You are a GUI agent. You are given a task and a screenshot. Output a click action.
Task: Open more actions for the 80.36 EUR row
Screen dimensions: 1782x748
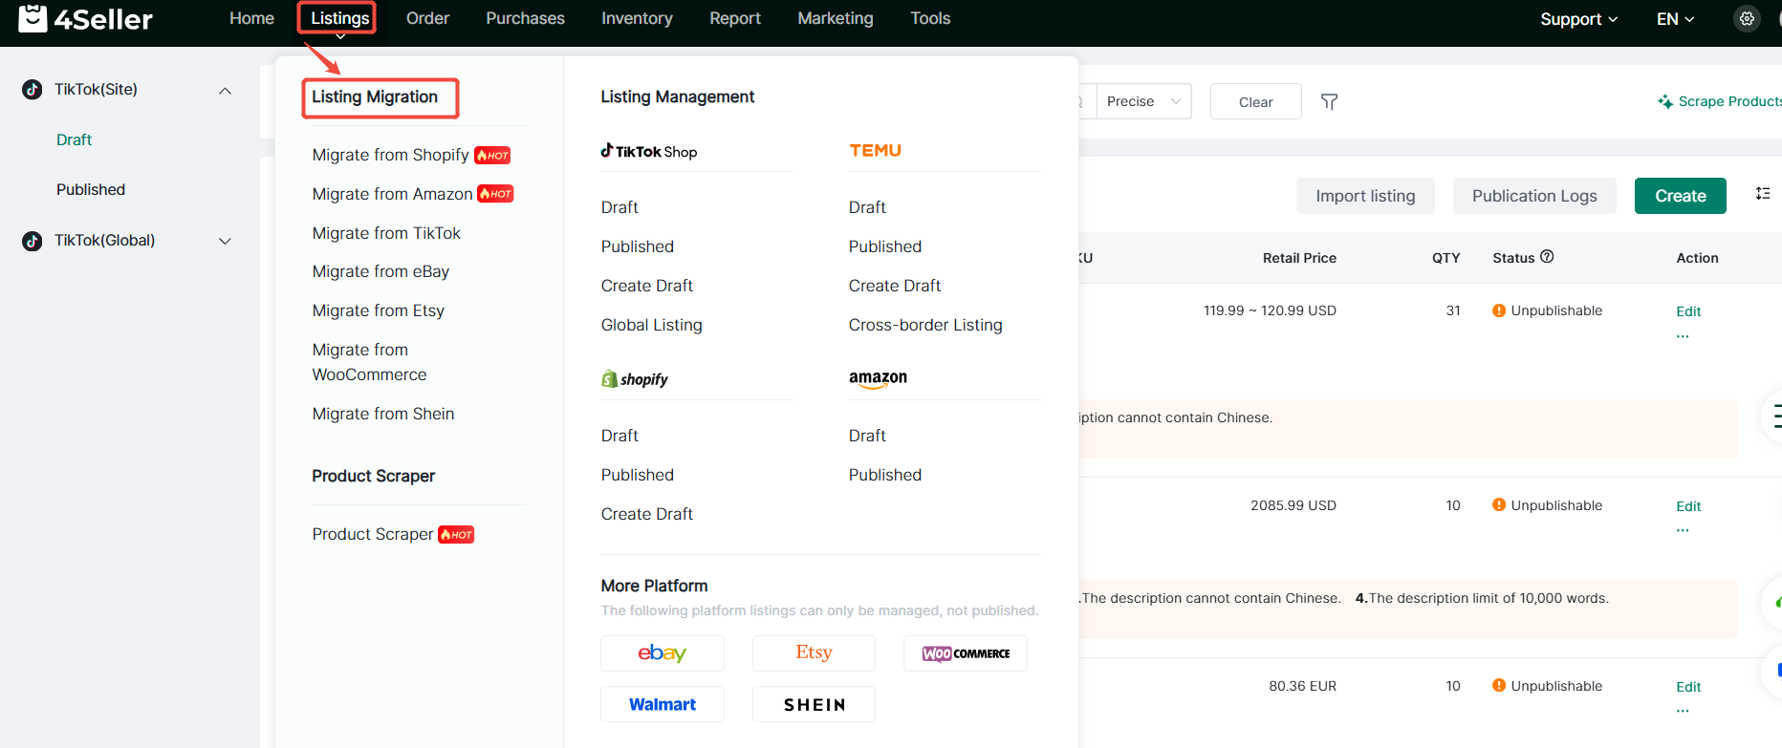pyautogui.click(x=1683, y=711)
